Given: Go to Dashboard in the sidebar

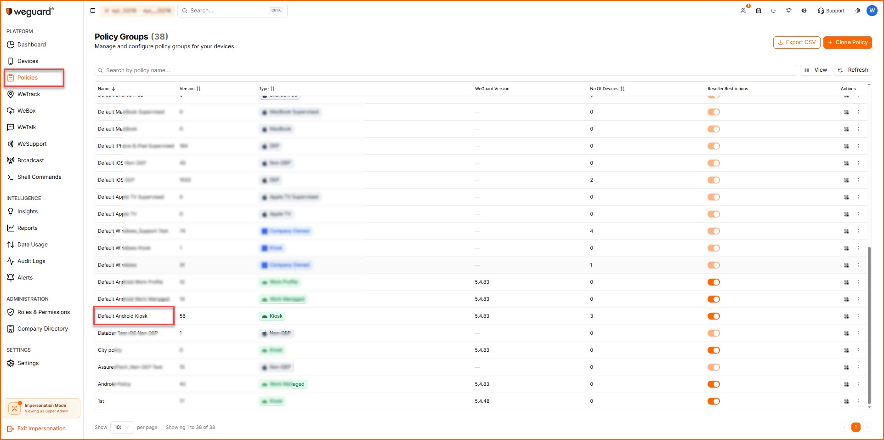Looking at the screenshot, I should coord(32,45).
